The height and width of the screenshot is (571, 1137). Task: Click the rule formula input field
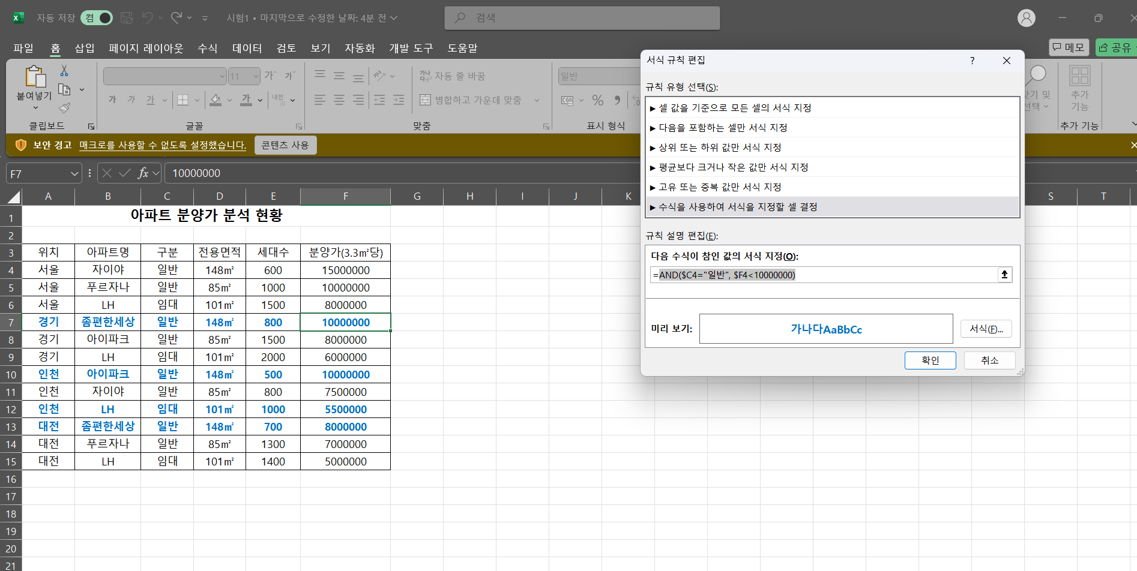822,275
